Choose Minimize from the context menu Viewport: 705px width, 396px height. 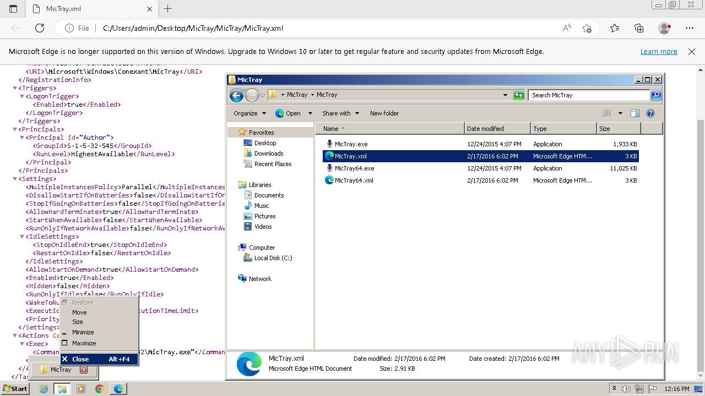pyautogui.click(x=99, y=332)
